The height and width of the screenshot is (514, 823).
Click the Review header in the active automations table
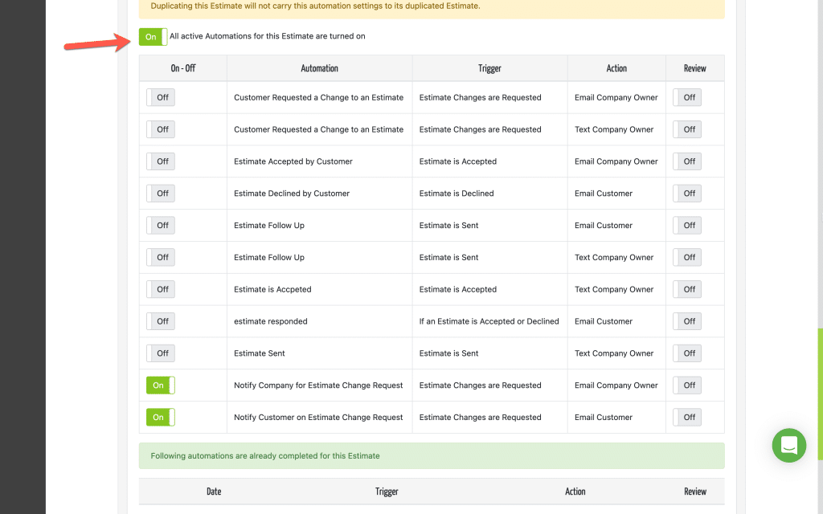point(695,68)
